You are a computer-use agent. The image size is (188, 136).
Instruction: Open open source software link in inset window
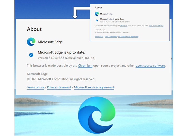pyautogui.click(x=156, y=26)
